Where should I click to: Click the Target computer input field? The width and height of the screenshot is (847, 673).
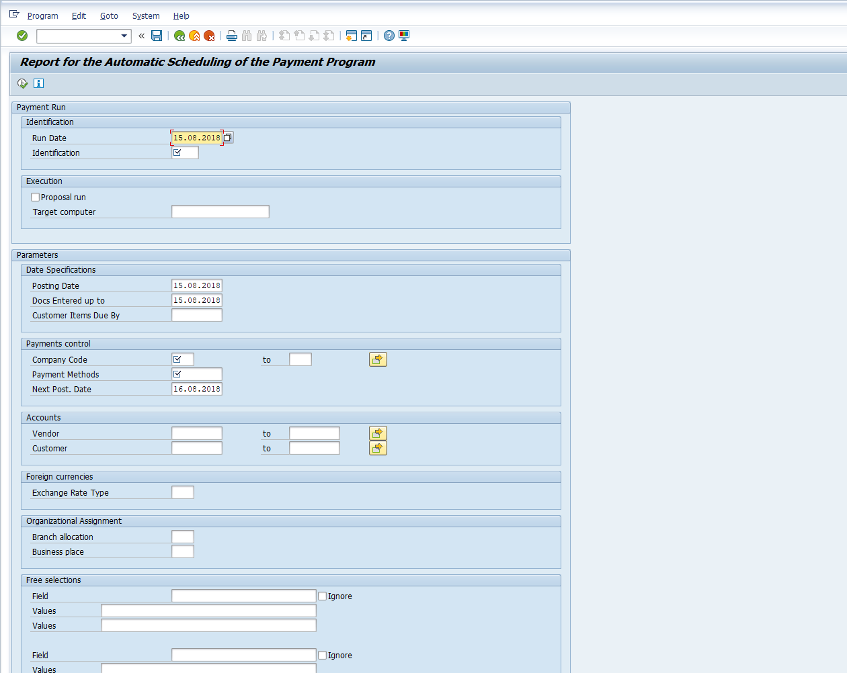click(x=220, y=212)
